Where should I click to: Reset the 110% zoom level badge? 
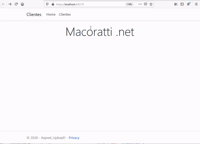[129, 4]
